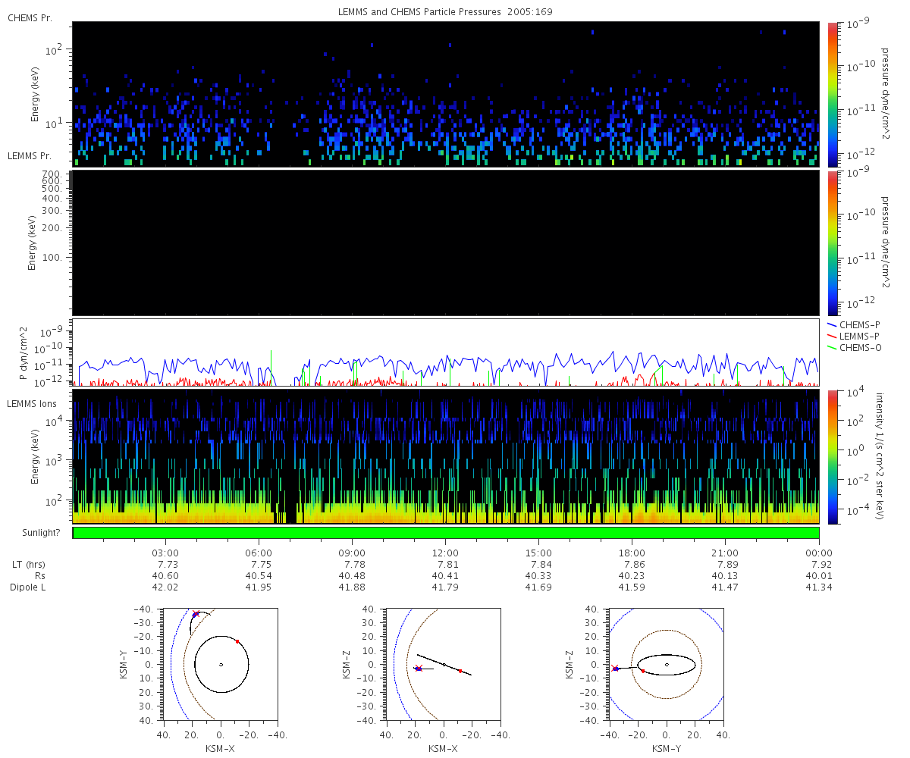
Task: Click the empty LEMMS pressure spectrogram panel
Action: [x=445, y=243]
